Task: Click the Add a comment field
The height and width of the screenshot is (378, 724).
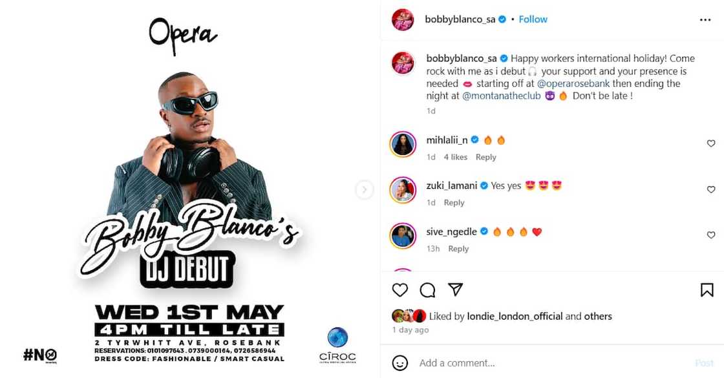Action: tap(554, 363)
